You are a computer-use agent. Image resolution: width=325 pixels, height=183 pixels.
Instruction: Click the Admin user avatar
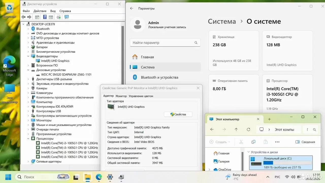coord(138,24)
